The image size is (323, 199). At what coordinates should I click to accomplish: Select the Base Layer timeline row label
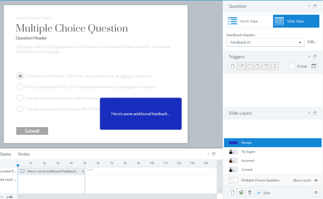(8, 179)
